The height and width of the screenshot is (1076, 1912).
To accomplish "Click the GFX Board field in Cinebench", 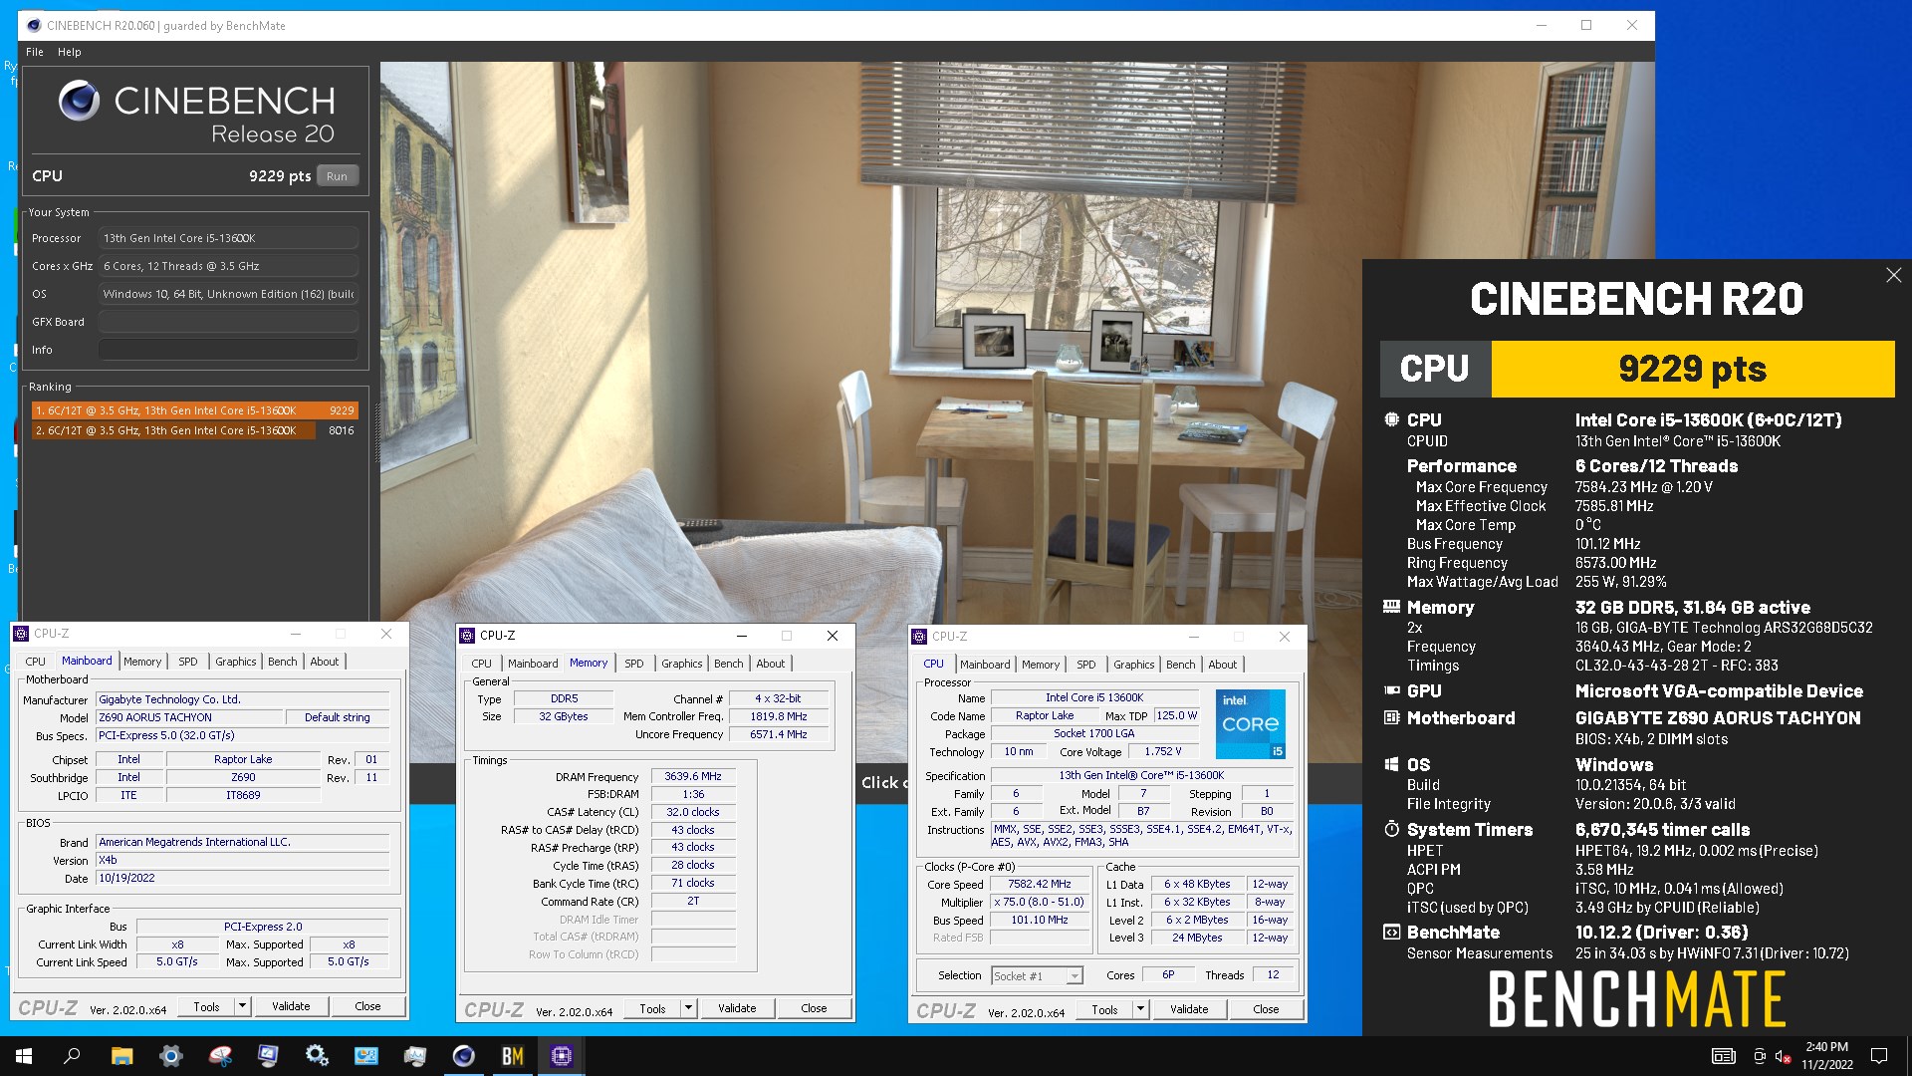I will click(x=228, y=322).
